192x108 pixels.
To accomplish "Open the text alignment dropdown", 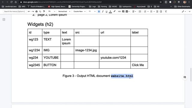I will click(134, 11).
